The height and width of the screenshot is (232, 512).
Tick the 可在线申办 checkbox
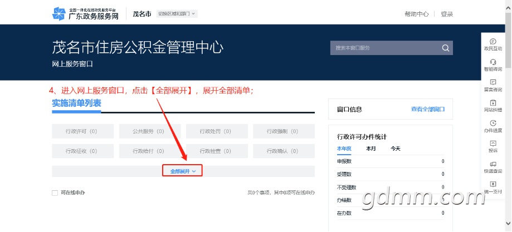[55, 193]
